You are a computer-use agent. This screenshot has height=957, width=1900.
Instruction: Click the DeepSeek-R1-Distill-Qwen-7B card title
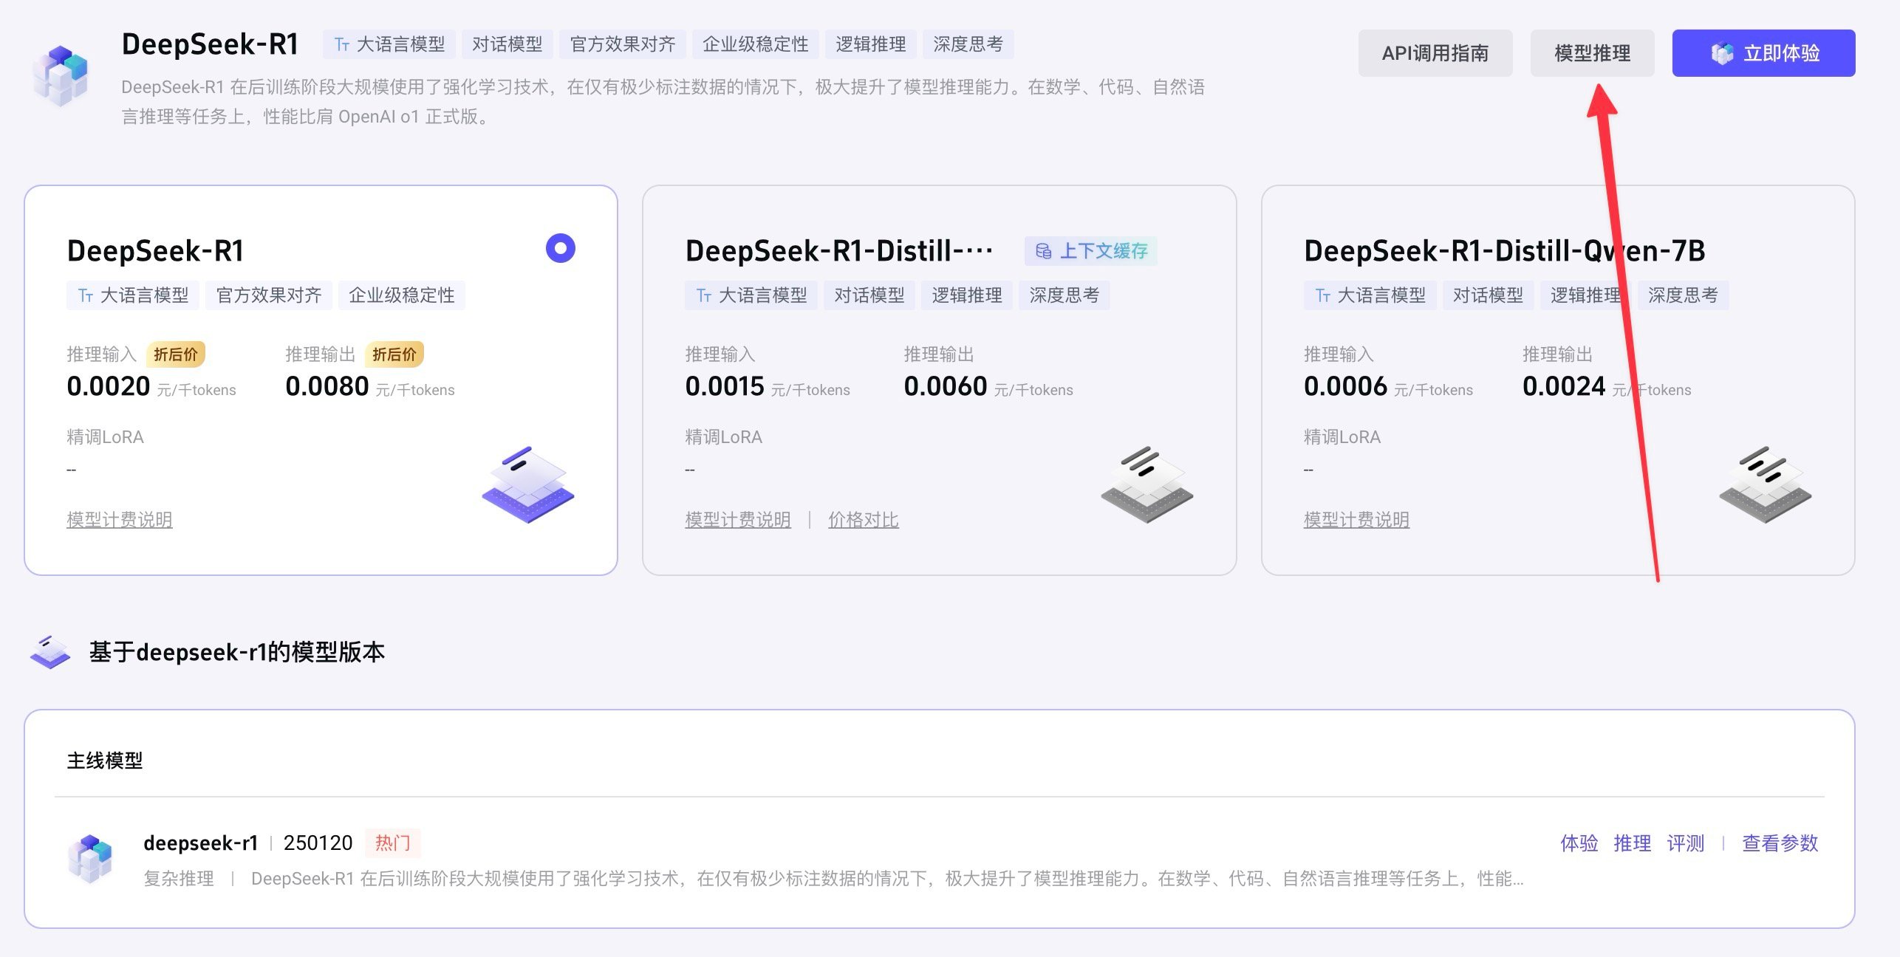pos(1505,251)
